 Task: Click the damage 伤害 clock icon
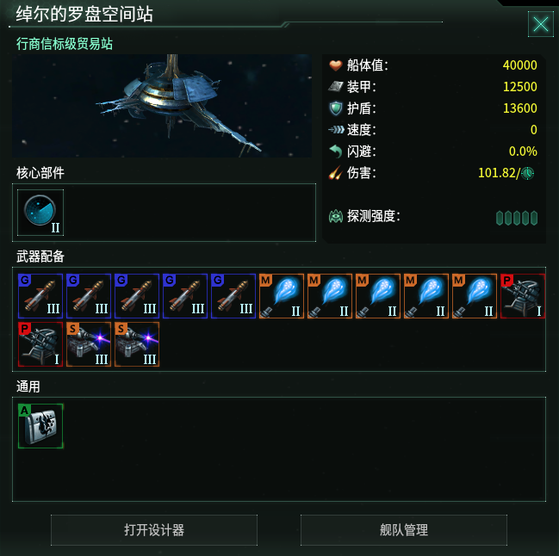point(528,174)
